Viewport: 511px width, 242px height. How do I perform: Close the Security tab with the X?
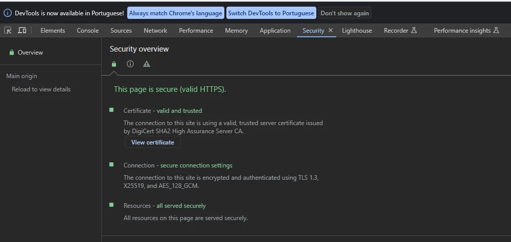tap(331, 30)
